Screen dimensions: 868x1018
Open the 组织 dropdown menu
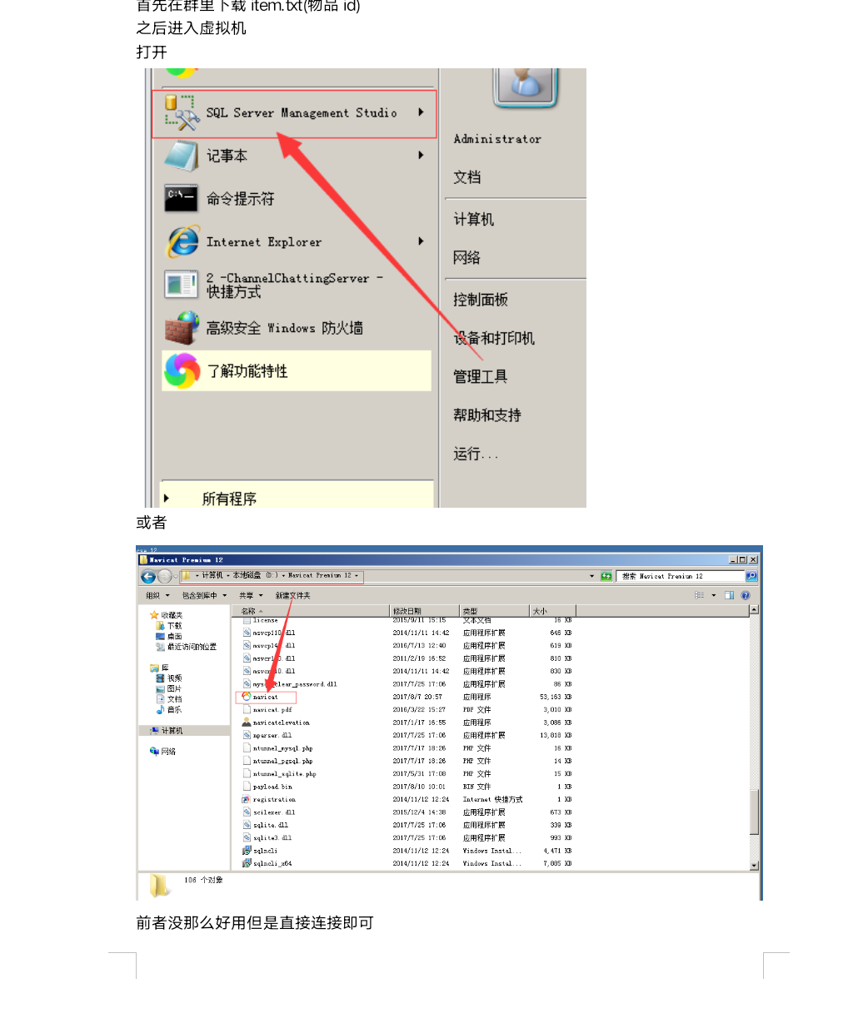click(158, 595)
